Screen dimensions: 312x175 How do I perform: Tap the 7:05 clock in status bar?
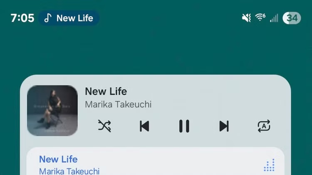tap(22, 18)
